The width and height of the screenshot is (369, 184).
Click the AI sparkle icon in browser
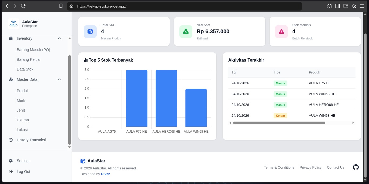[x=354, y=6]
